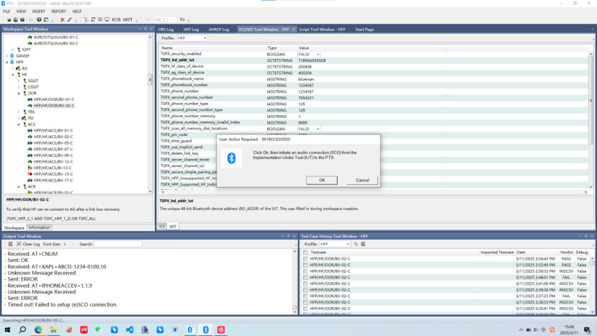Click the clear icon in Output Tool Window
The width and height of the screenshot is (597, 336).
pyautogui.click(x=10, y=244)
